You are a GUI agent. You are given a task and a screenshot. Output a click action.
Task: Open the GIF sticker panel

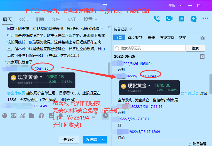(x=14, y=116)
